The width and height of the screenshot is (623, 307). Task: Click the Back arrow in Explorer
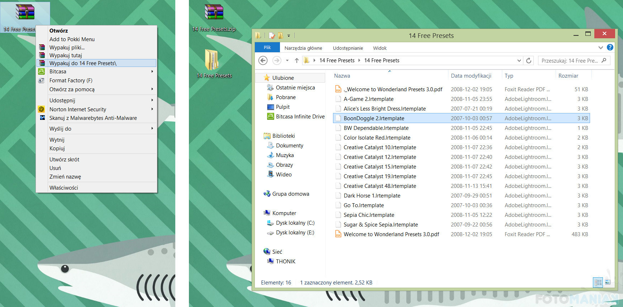(x=263, y=60)
